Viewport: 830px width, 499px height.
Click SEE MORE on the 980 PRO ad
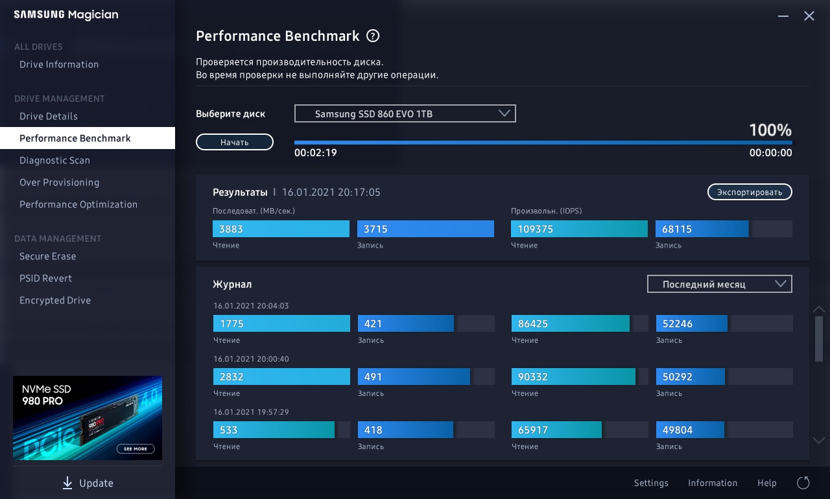coord(136,448)
